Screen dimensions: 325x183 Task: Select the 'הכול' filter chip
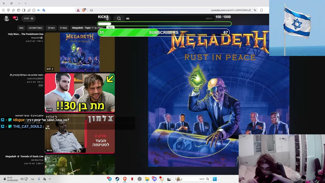pos(110,28)
